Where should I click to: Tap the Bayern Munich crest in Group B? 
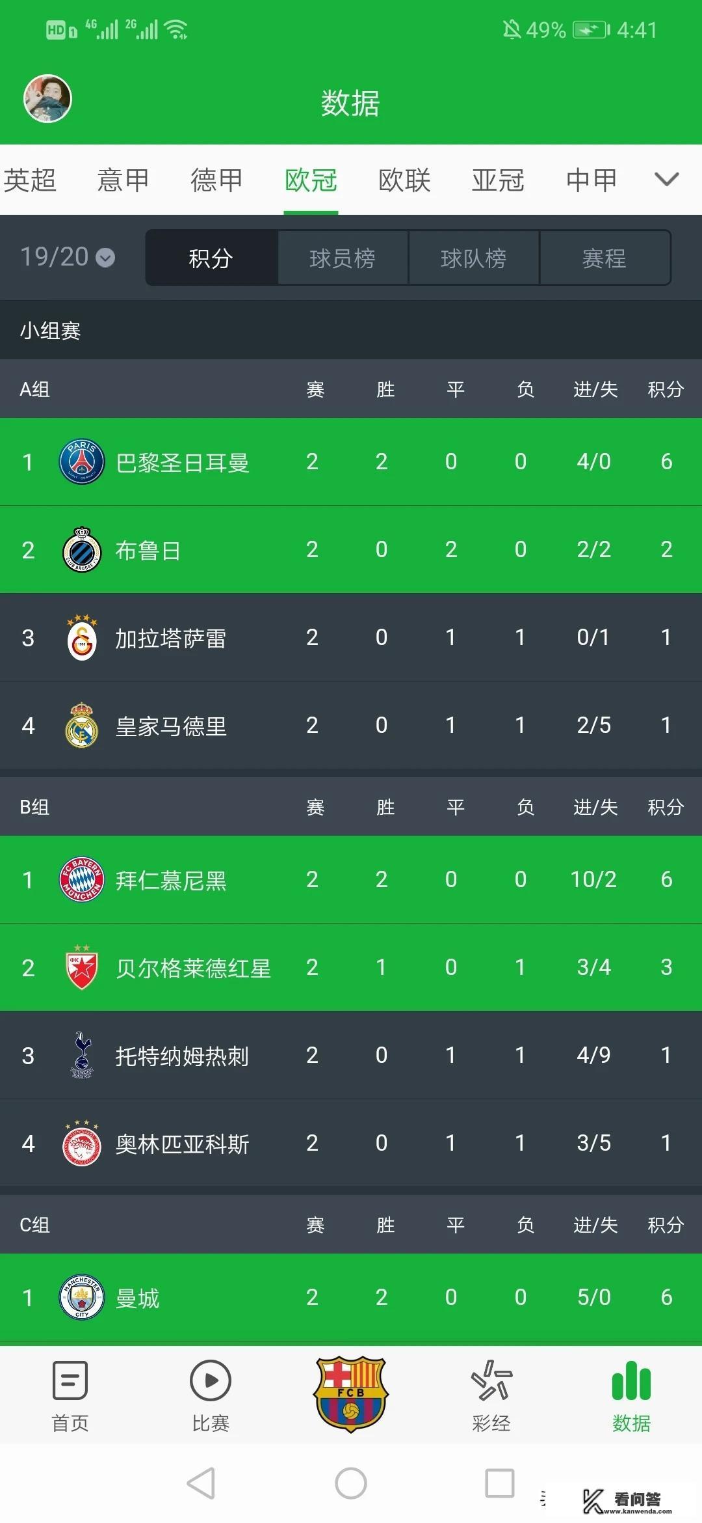(x=81, y=880)
